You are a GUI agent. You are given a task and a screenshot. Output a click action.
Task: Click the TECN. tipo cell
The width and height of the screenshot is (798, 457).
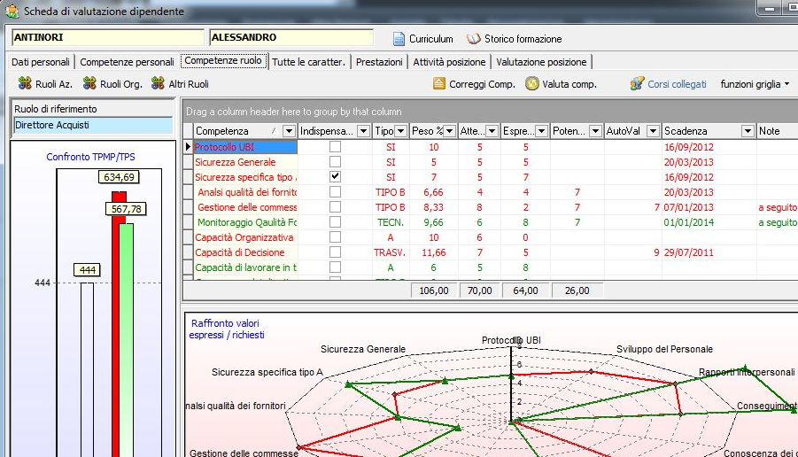390,222
